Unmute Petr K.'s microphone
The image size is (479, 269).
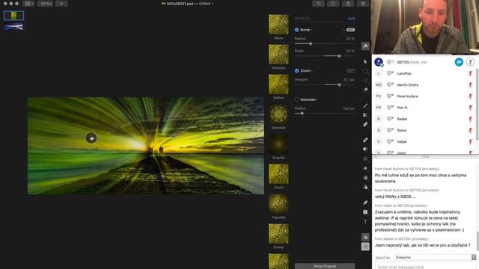click(x=471, y=108)
